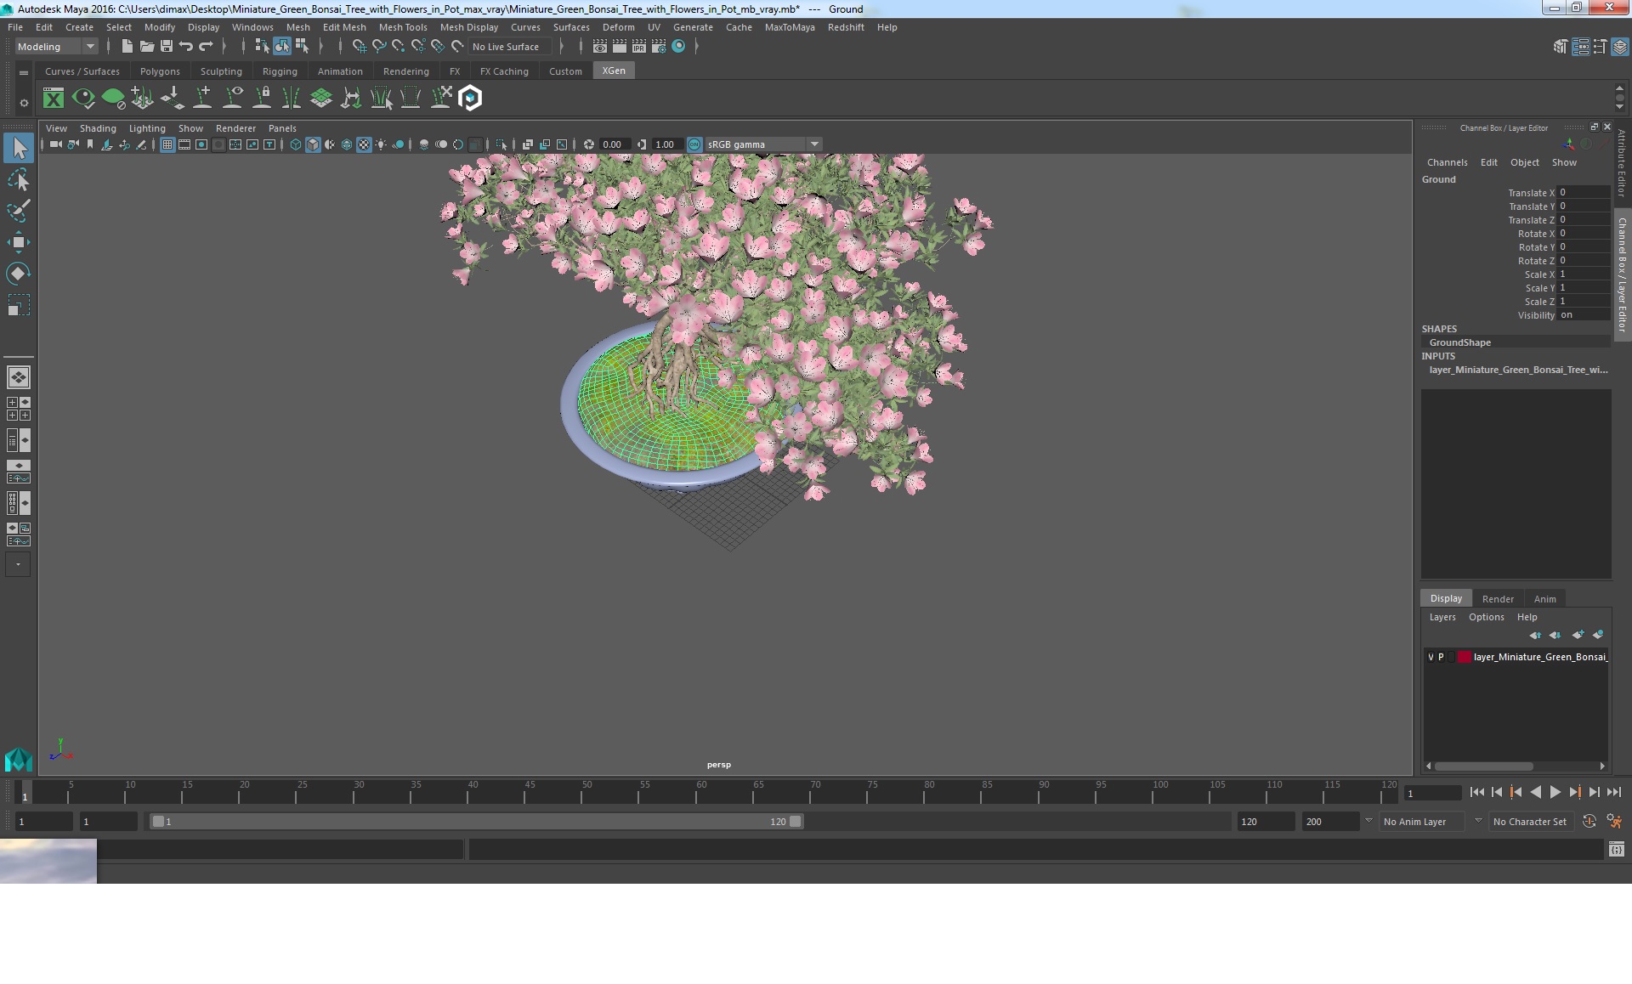The height and width of the screenshot is (984, 1632).
Task: Choose the Move tool
Action: click(x=18, y=242)
